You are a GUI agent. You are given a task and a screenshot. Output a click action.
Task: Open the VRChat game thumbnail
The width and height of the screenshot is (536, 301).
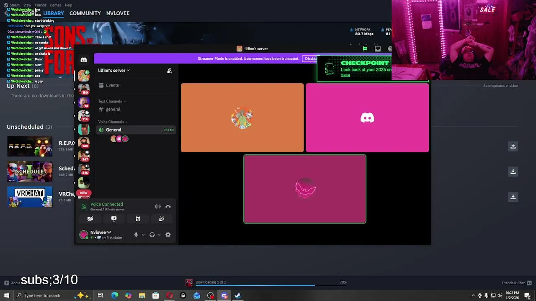(30, 196)
